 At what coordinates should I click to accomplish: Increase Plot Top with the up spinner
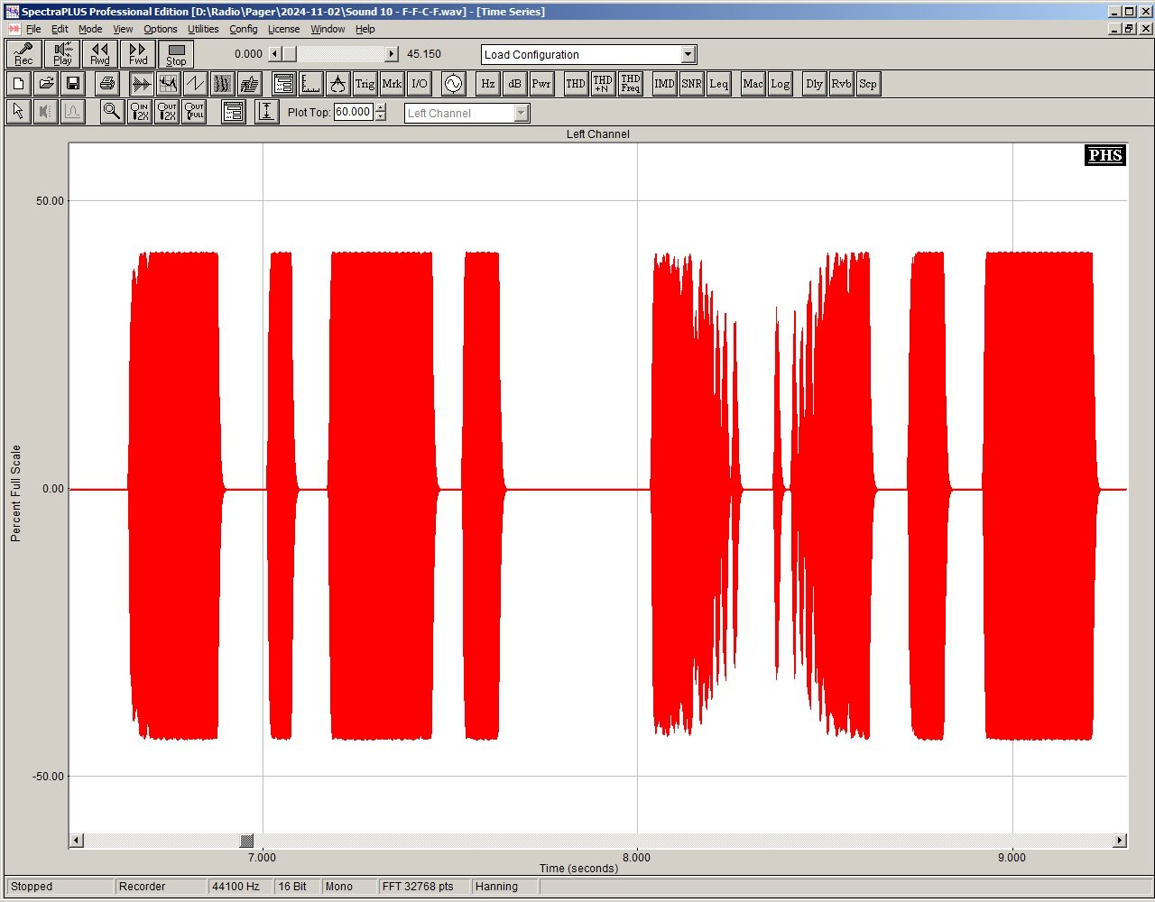click(380, 108)
